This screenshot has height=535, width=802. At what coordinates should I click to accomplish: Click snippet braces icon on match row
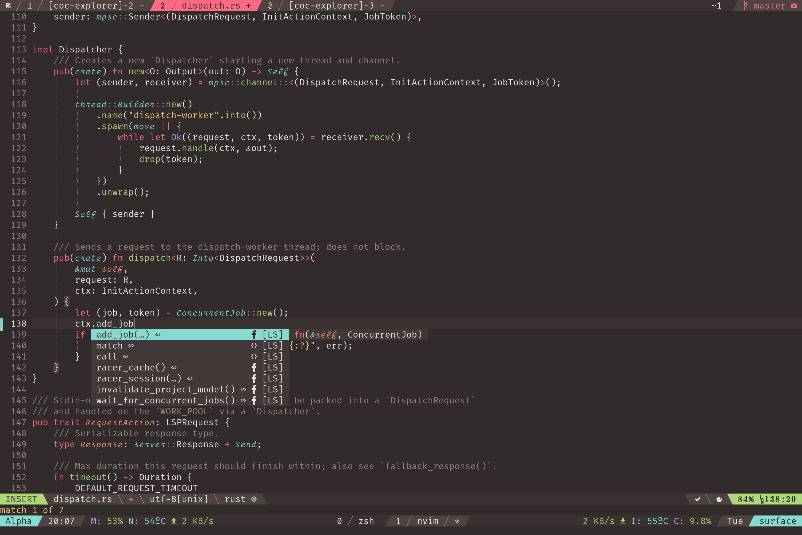pos(254,346)
